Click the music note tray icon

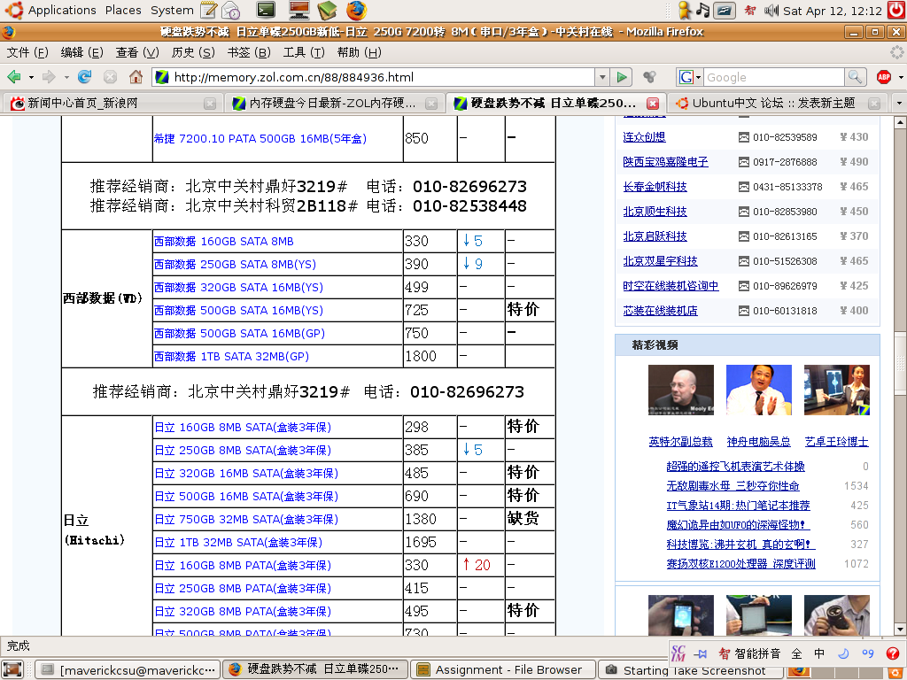click(702, 10)
